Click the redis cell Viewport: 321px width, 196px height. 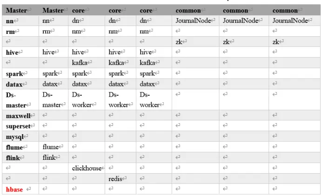[120, 179]
